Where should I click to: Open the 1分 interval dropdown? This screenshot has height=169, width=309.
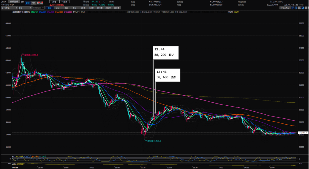(x=25, y=8)
